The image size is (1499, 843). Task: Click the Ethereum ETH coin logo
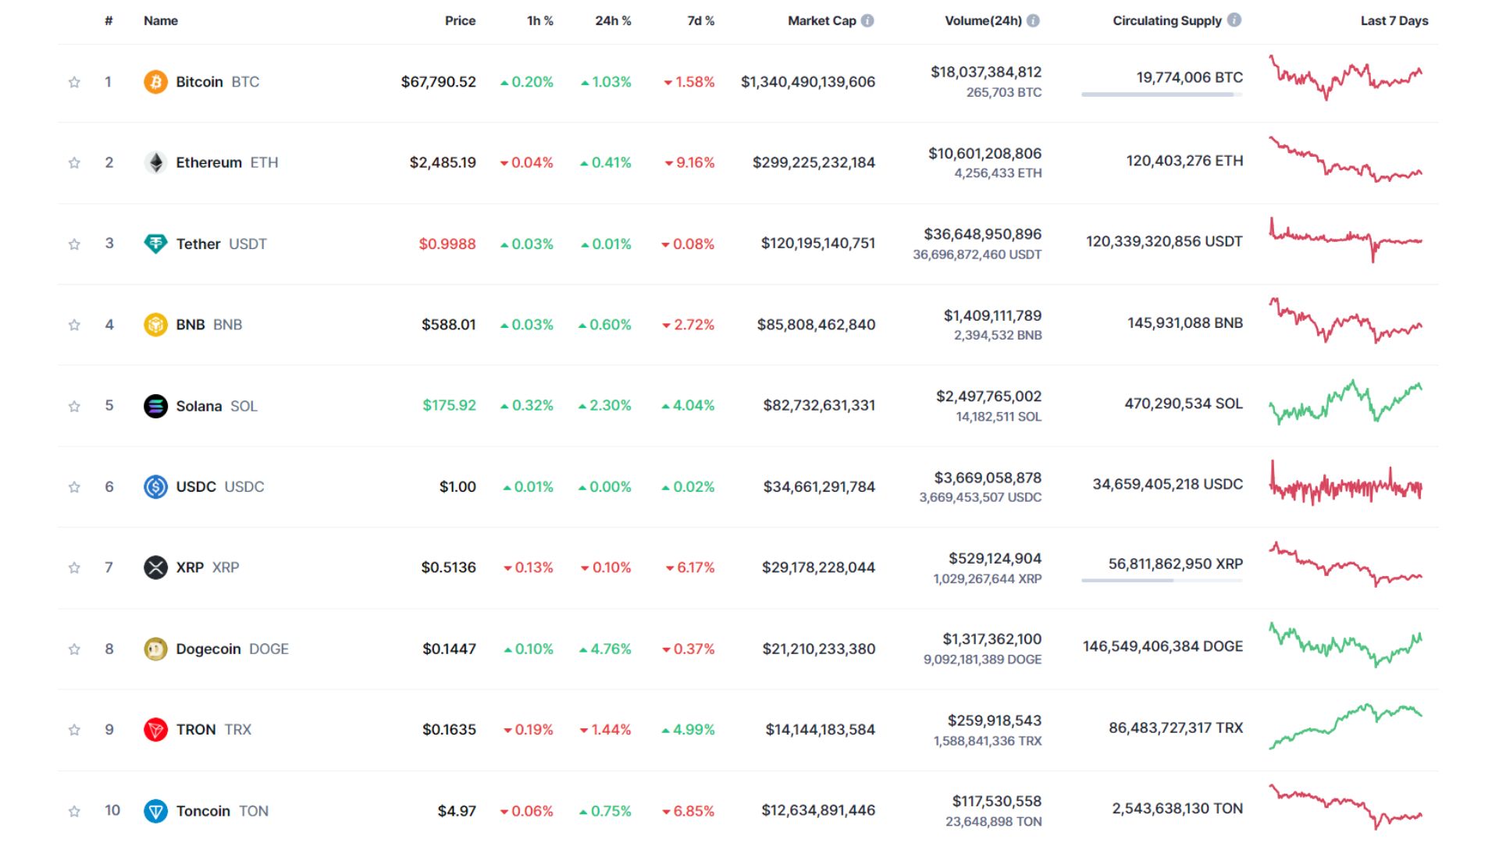[156, 162]
